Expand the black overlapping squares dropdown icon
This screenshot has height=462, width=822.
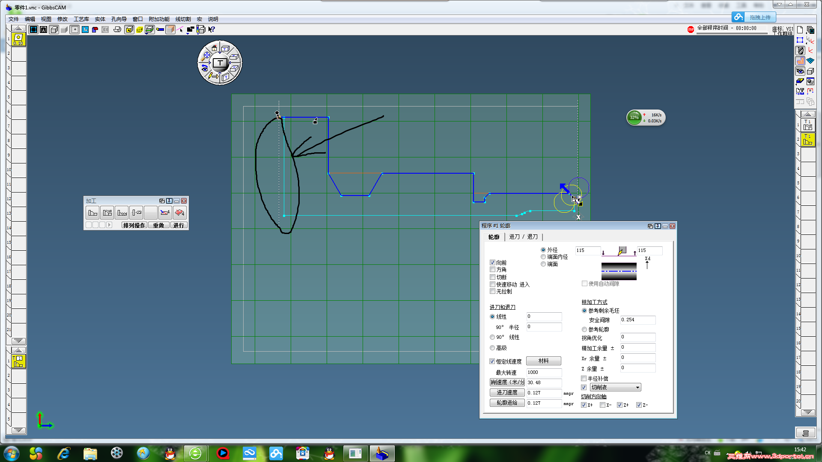click(x=191, y=30)
